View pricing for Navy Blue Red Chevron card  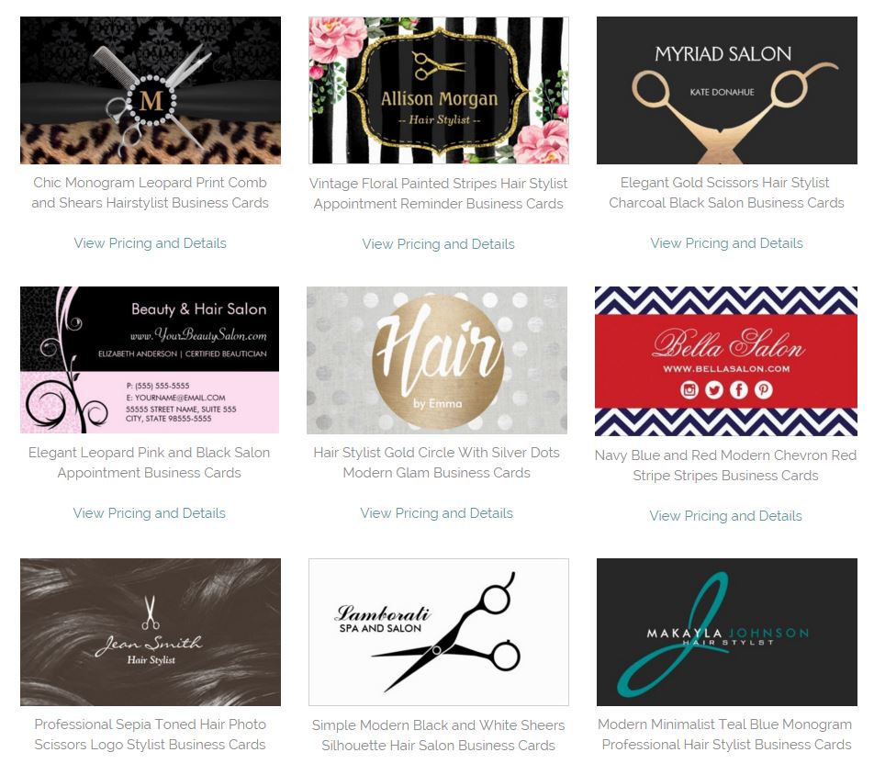[x=725, y=516]
